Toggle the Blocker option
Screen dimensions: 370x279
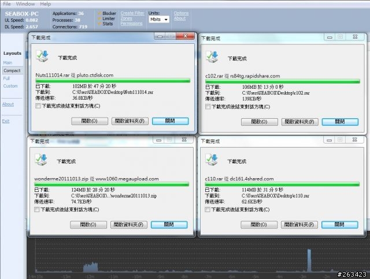click(x=107, y=13)
